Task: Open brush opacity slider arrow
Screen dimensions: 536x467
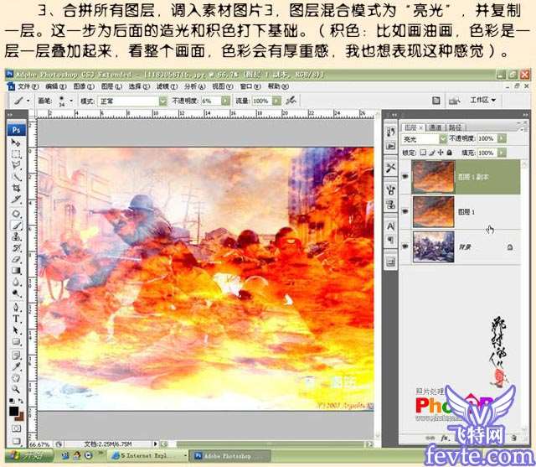Action: (x=225, y=101)
